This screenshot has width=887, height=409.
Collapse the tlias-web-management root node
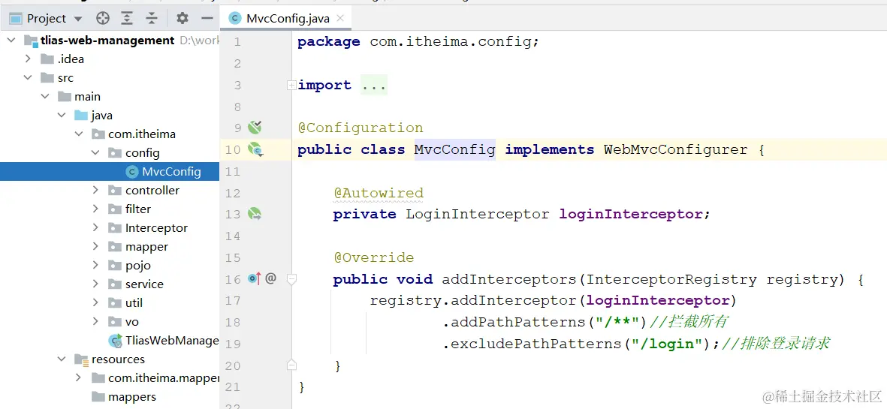point(11,41)
